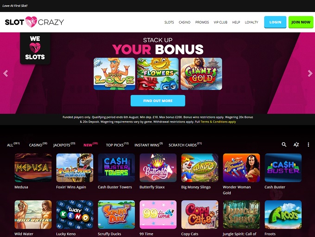Select the Top Picks category tab
The width and height of the screenshot is (315, 237).
[x=117, y=145]
